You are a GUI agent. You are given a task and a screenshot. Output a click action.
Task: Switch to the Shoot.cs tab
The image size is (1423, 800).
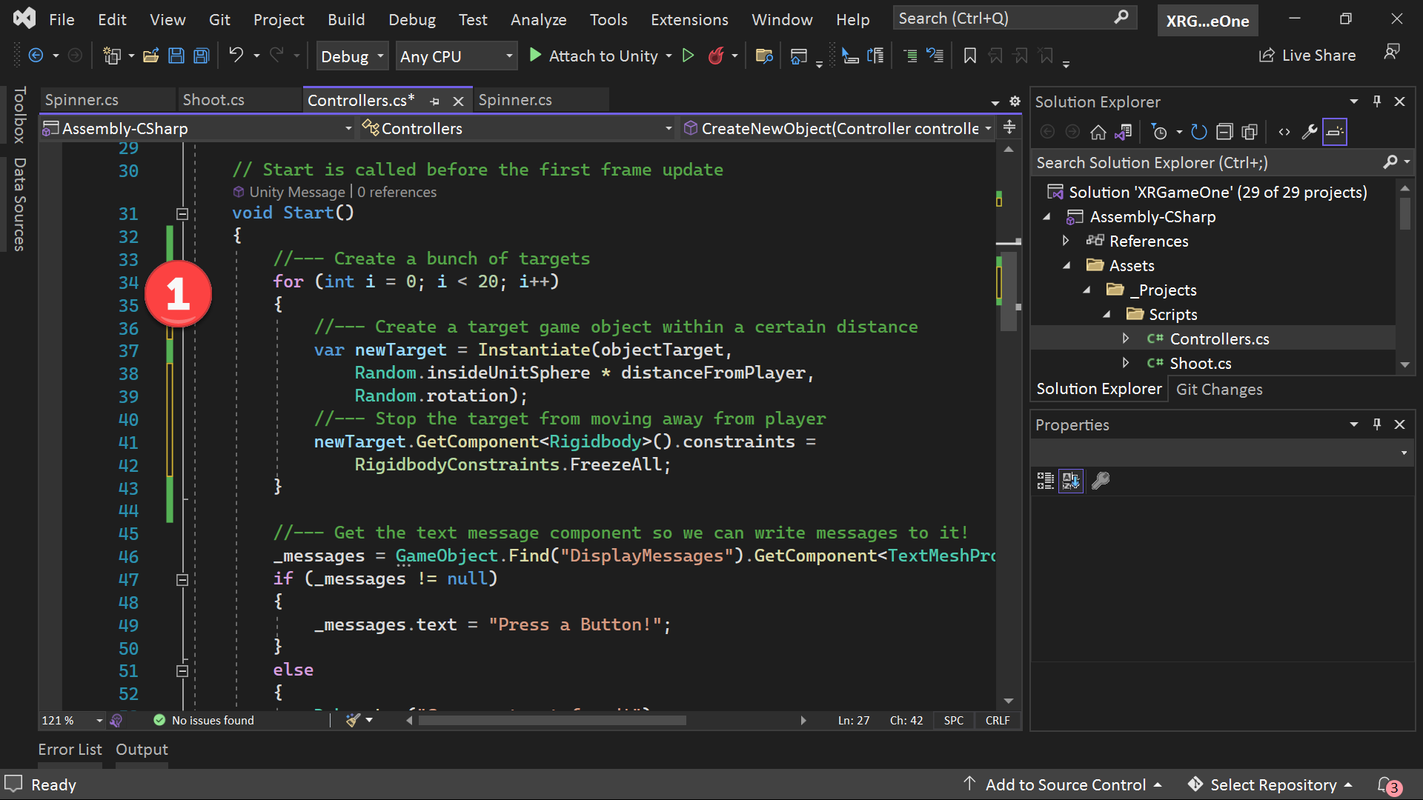213,100
